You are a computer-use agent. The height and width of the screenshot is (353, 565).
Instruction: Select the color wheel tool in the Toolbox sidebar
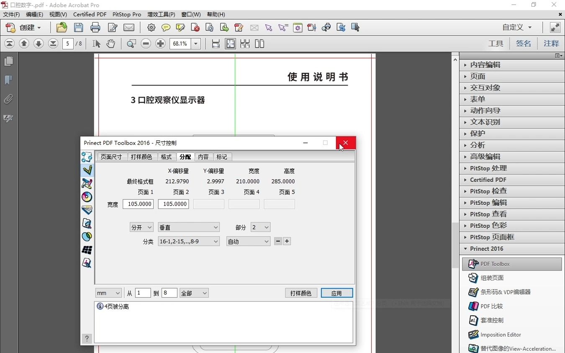87,197
